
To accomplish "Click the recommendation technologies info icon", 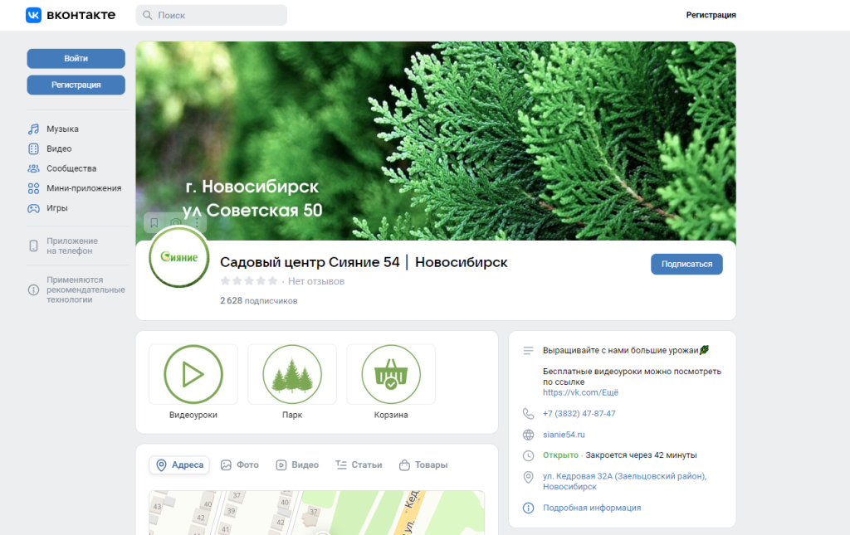I will [x=33, y=289].
